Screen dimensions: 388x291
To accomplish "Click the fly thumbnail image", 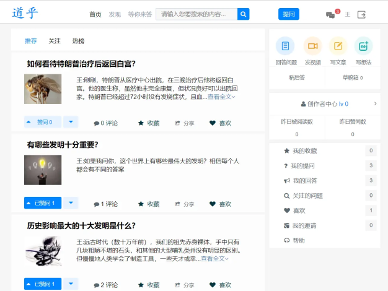I will [x=43, y=89].
